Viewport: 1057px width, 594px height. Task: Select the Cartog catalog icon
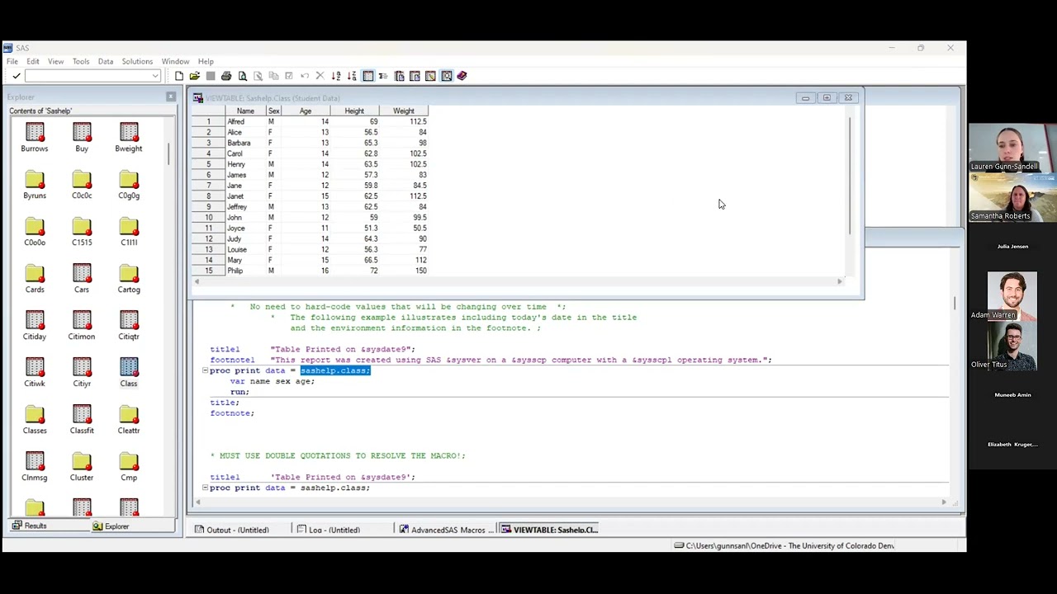(x=129, y=274)
